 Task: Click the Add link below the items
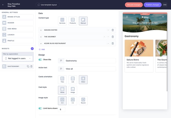click(x=42, y=50)
